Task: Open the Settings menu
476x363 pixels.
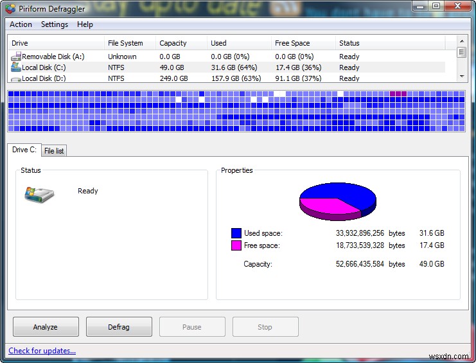Action: click(x=55, y=24)
